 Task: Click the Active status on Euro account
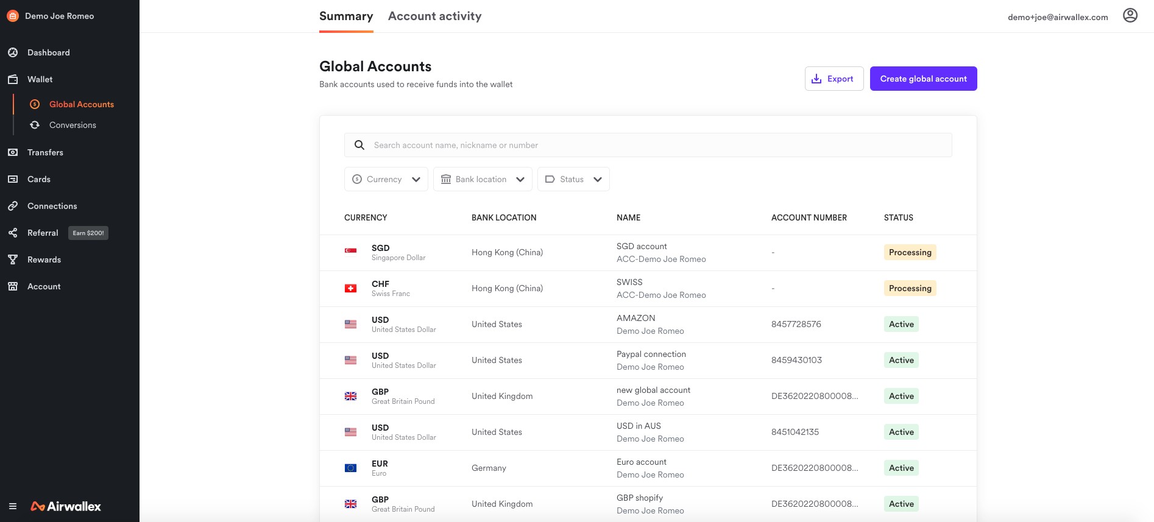point(901,468)
